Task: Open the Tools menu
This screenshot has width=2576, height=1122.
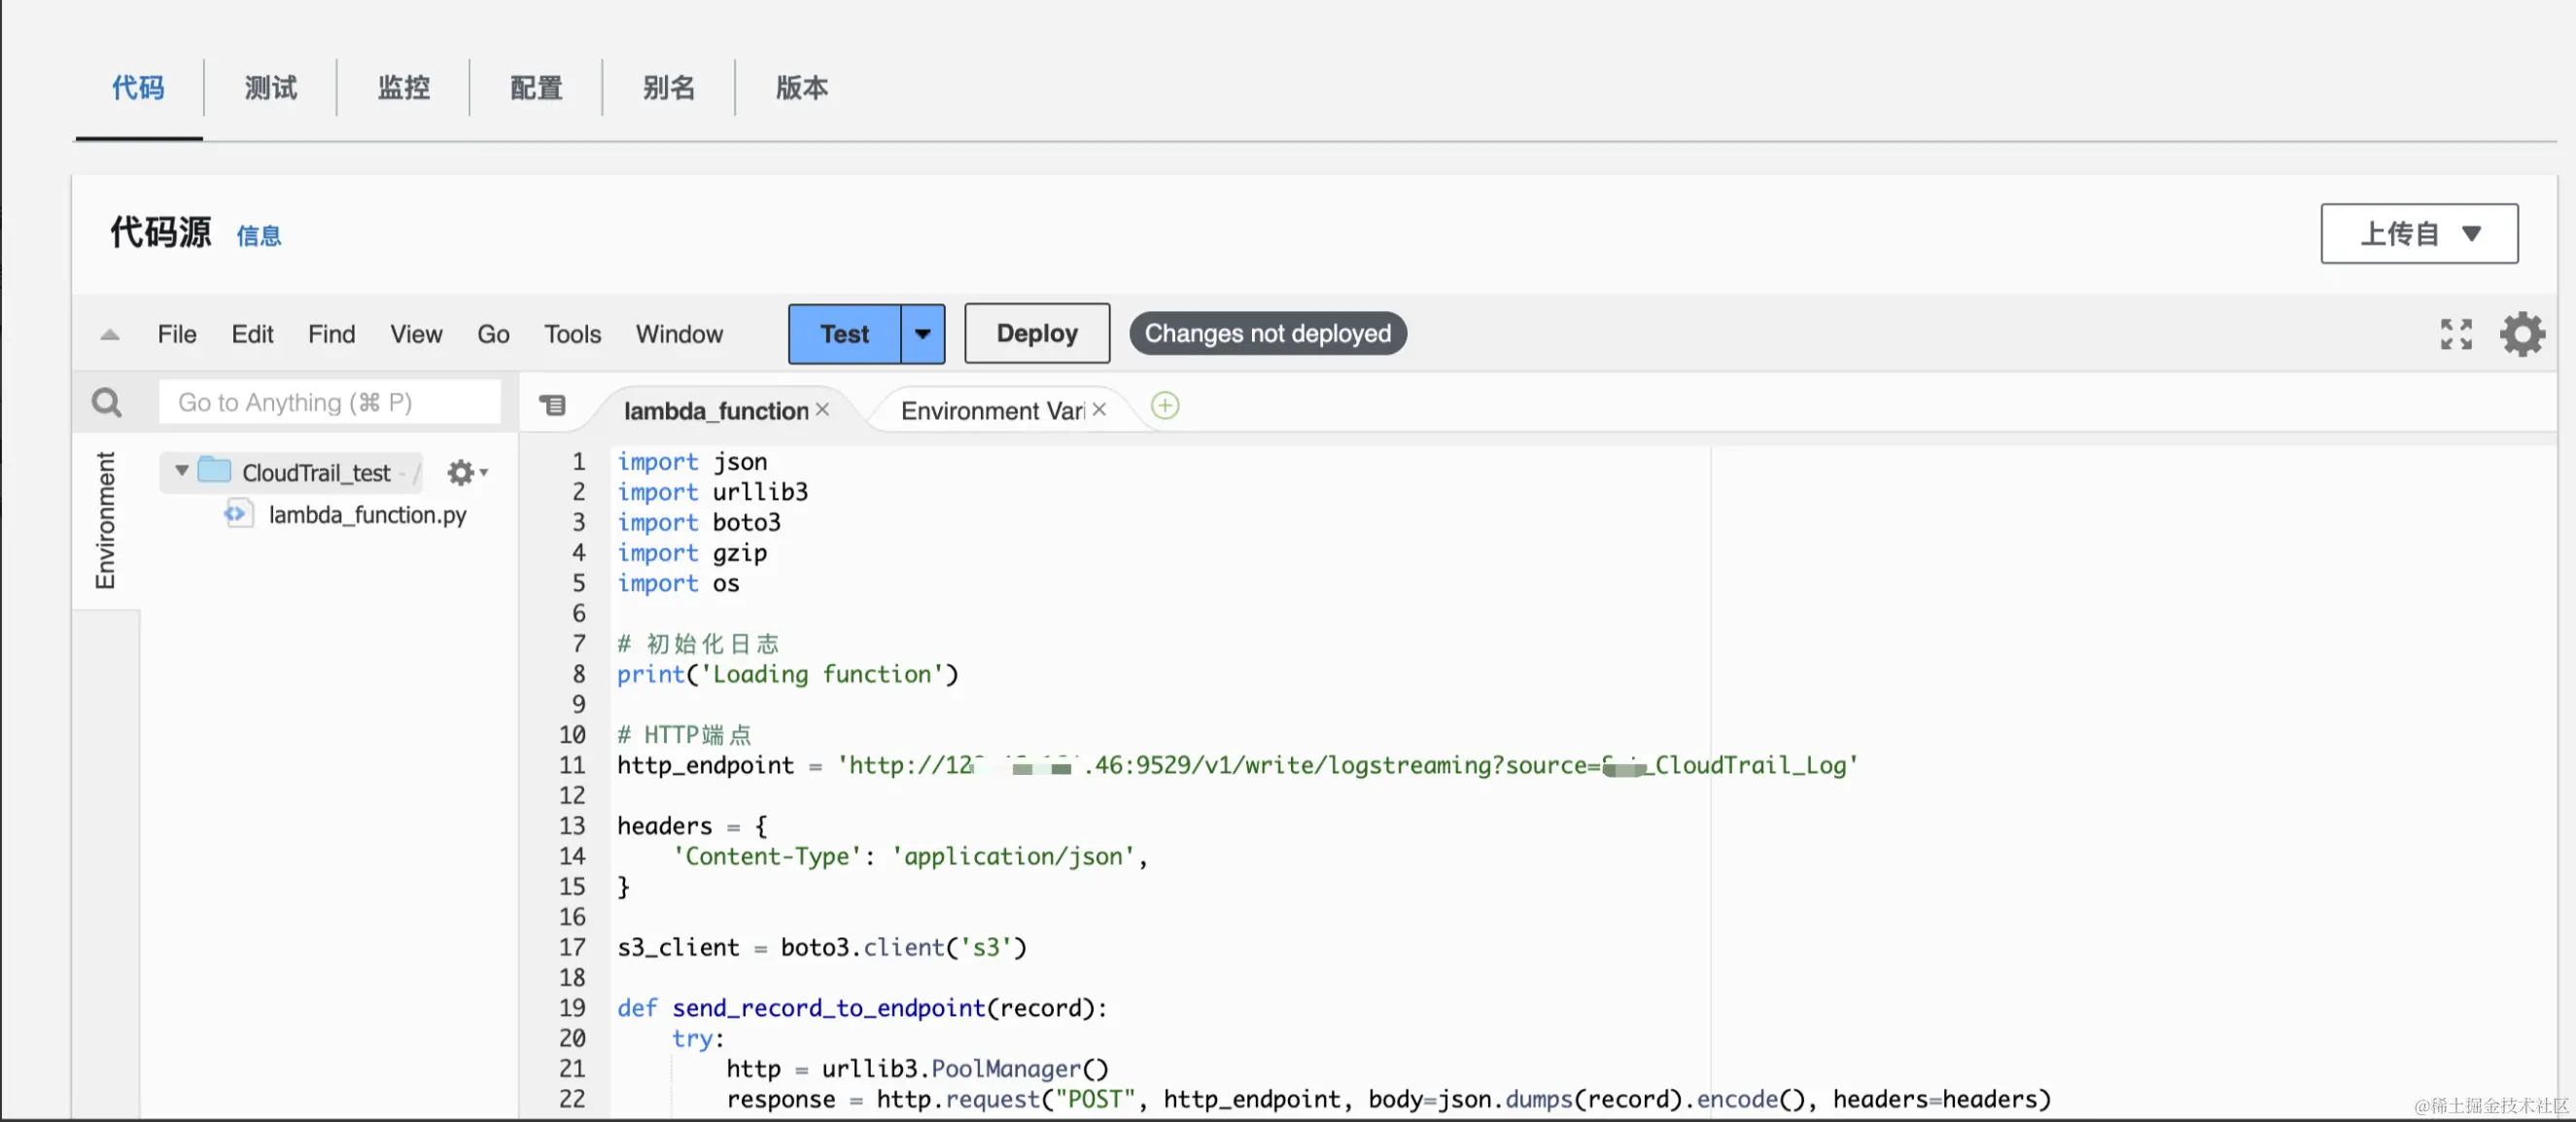Action: pos(572,334)
